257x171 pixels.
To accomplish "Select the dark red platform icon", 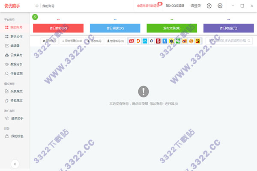I will coord(158,41).
